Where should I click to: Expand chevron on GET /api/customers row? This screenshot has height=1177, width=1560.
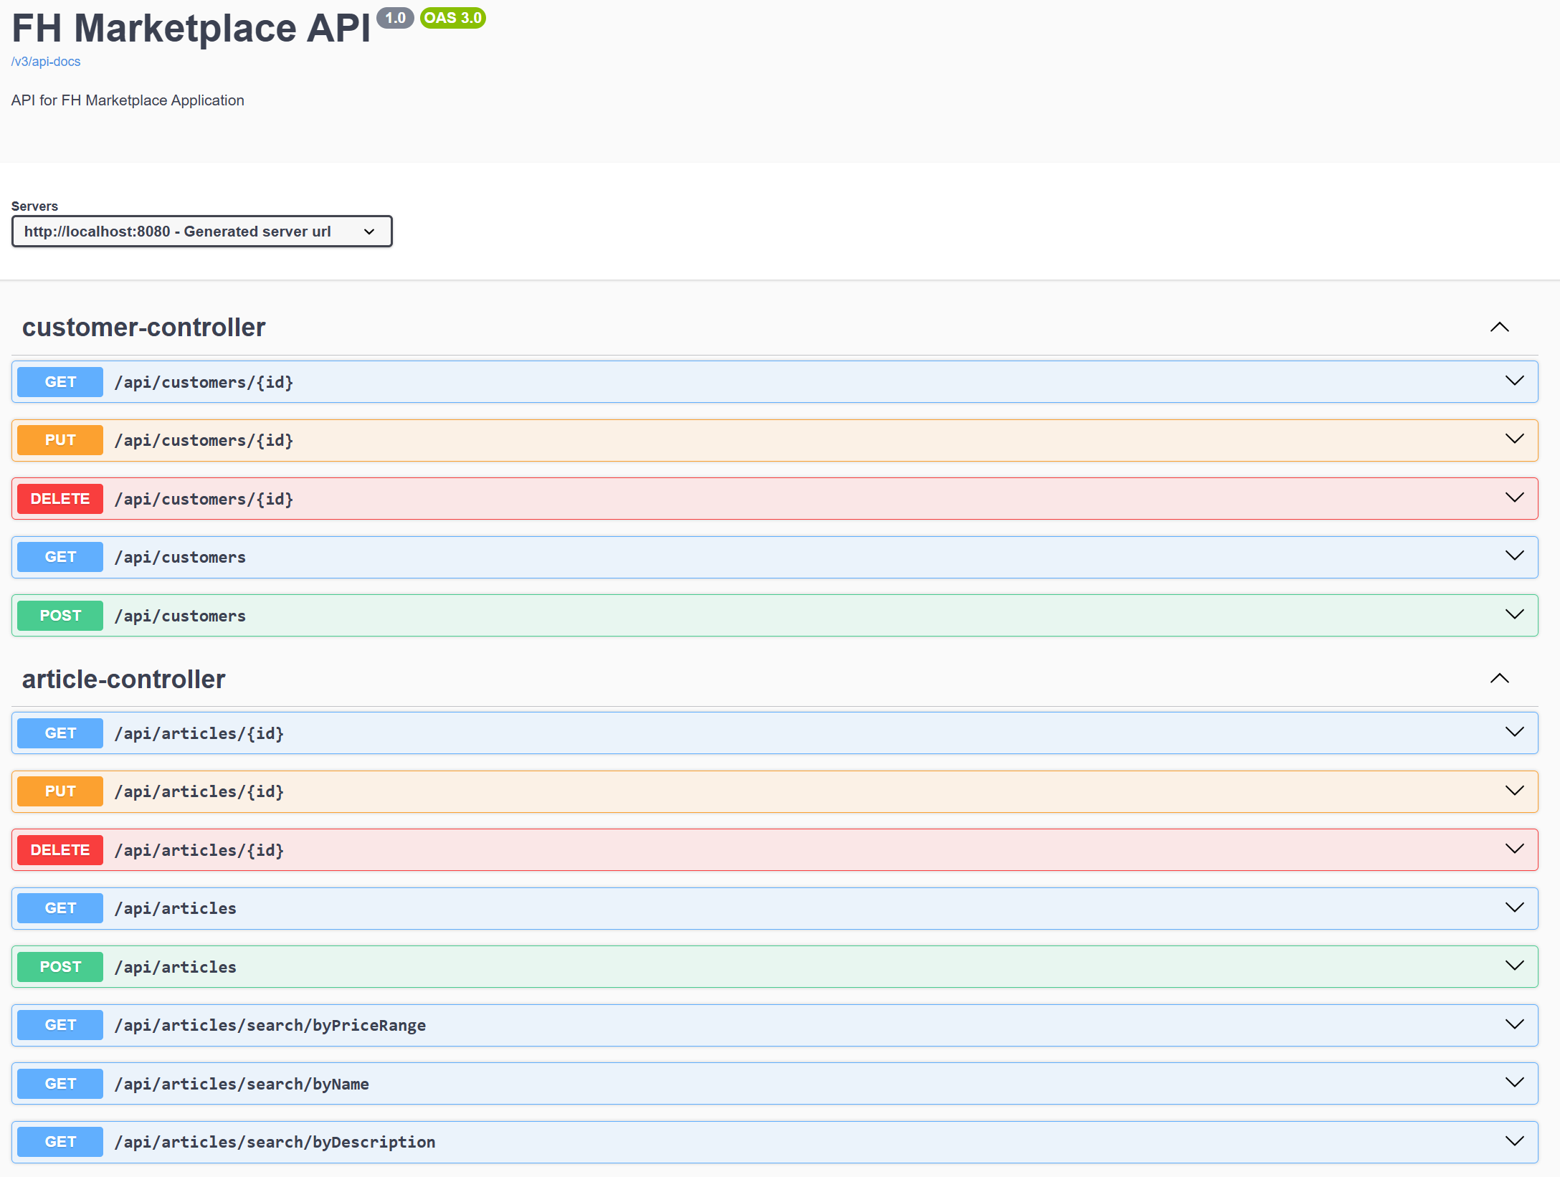coord(1514,556)
